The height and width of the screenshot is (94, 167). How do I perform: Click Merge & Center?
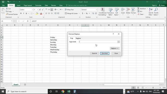coord(71,13)
